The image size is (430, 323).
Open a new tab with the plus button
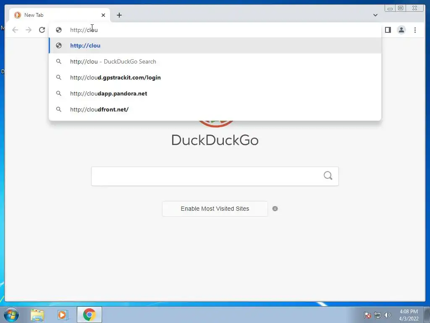(x=119, y=15)
